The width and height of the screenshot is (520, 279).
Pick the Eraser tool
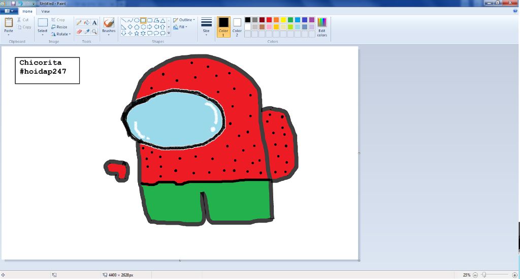[x=79, y=32]
